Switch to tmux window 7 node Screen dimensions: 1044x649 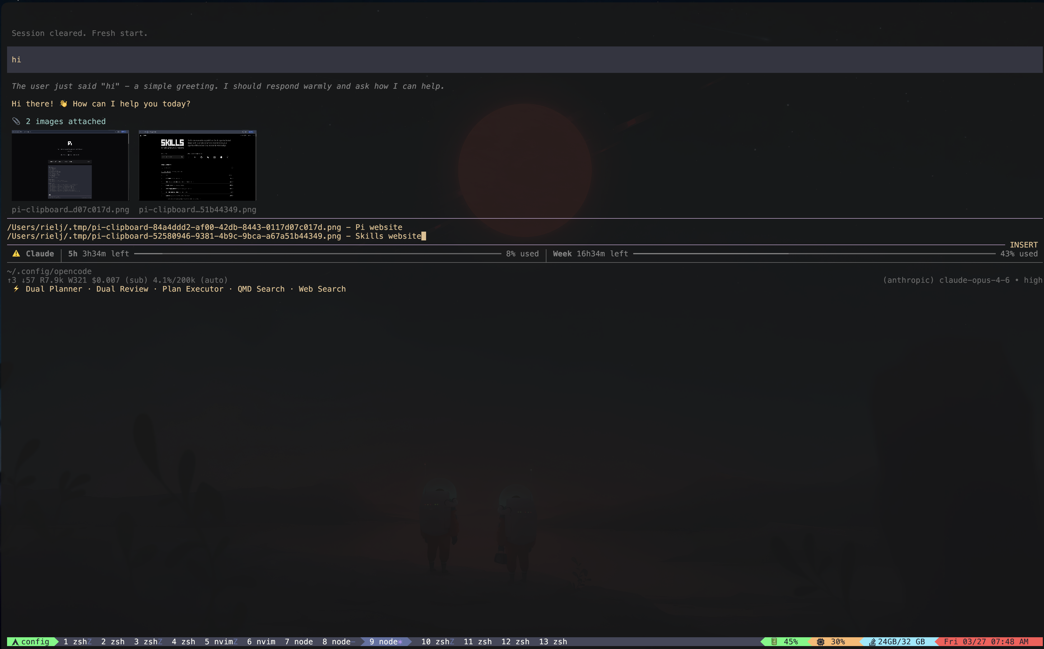tap(299, 641)
